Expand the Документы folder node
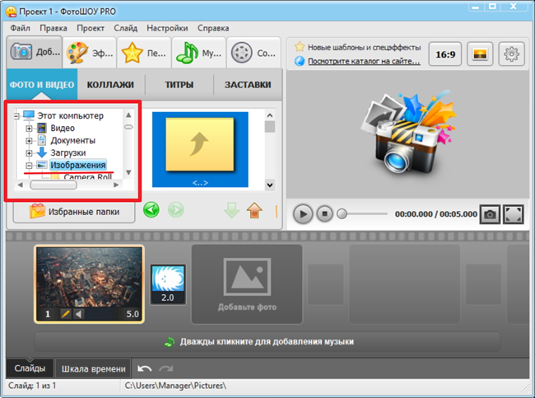The width and height of the screenshot is (535, 398). (x=29, y=141)
